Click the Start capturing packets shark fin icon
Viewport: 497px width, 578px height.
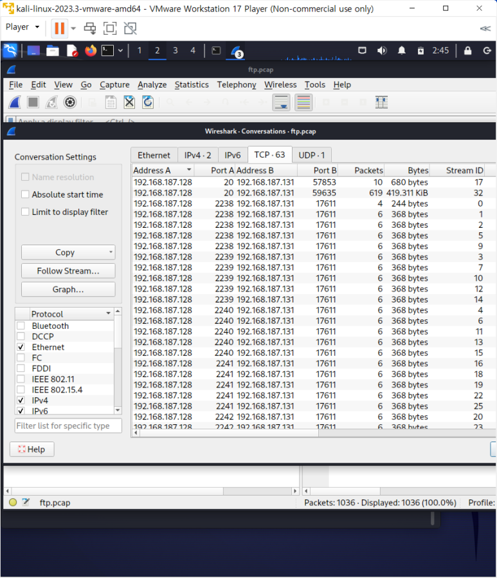click(15, 102)
